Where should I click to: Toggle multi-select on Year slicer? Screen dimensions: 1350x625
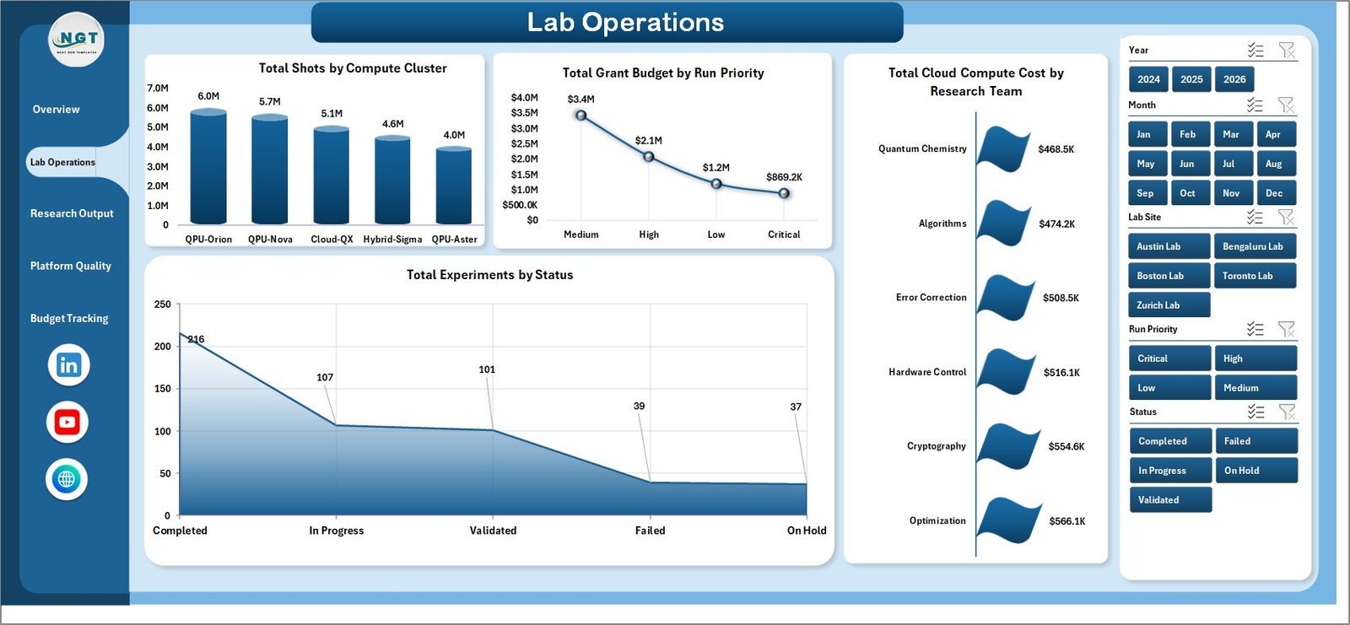pyautogui.click(x=1255, y=51)
